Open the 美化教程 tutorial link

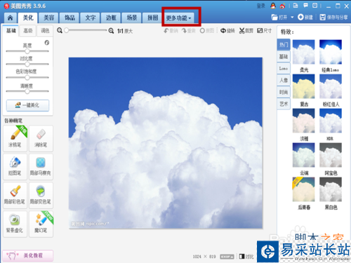click(27, 255)
